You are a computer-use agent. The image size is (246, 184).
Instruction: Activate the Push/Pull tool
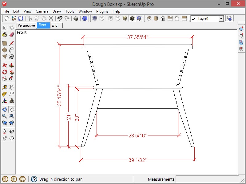click(x=12, y=65)
